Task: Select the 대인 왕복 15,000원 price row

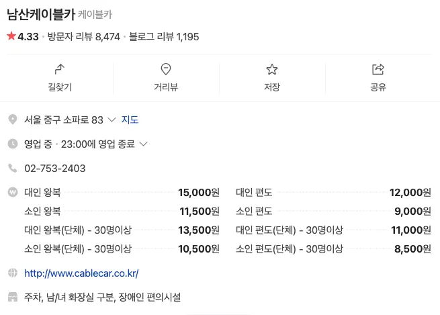Action: click(122, 192)
